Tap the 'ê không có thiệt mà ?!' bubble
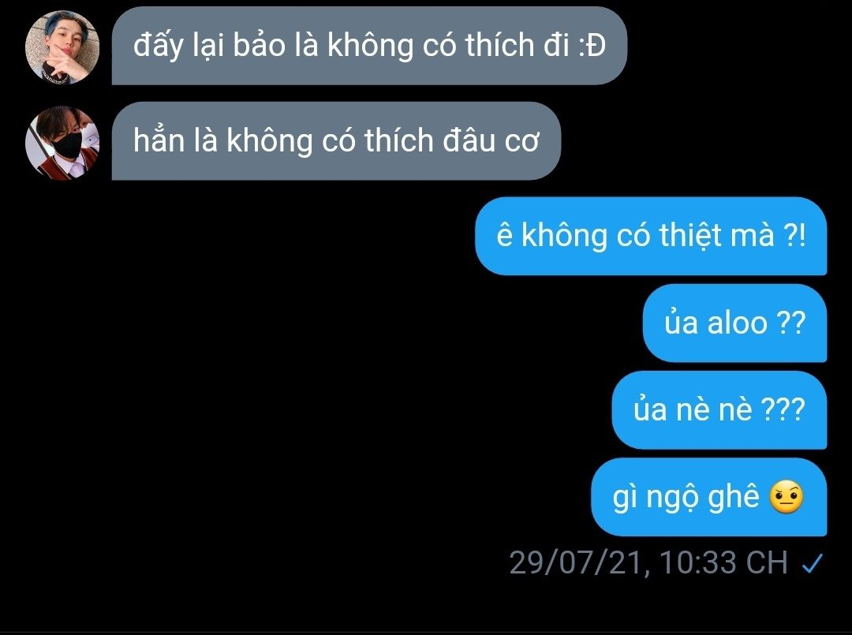 [651, 237]
